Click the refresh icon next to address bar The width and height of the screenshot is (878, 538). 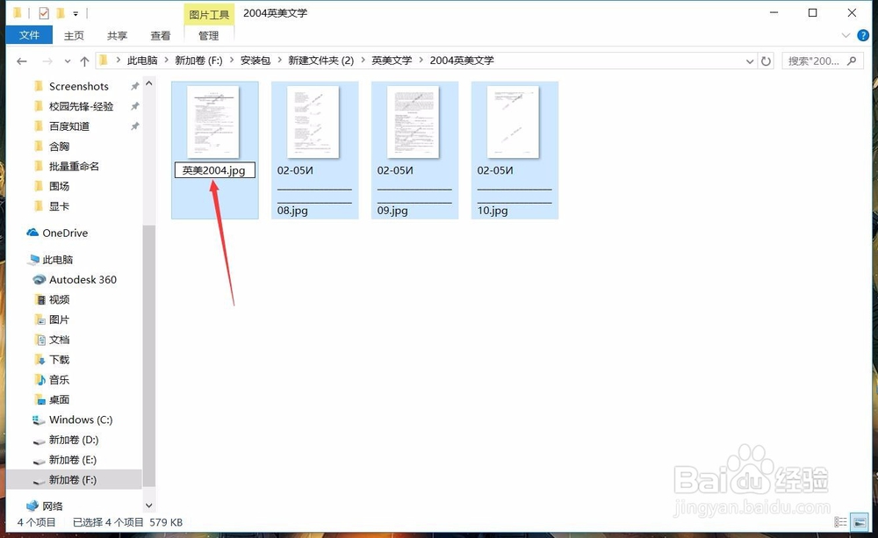pos(766,60)
